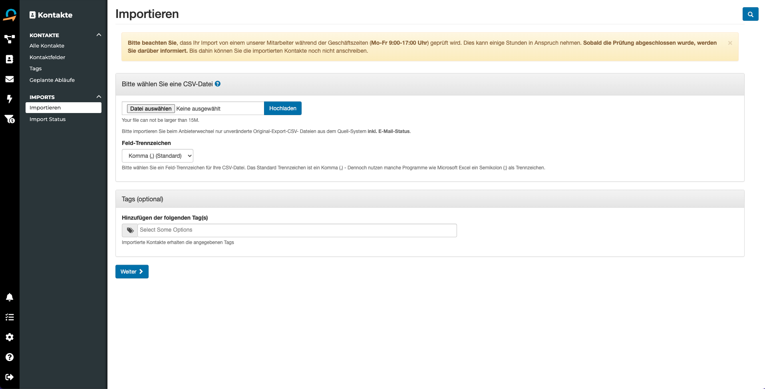
Task: Open the sales funnel dollar icon
Action: coord(10,119)
